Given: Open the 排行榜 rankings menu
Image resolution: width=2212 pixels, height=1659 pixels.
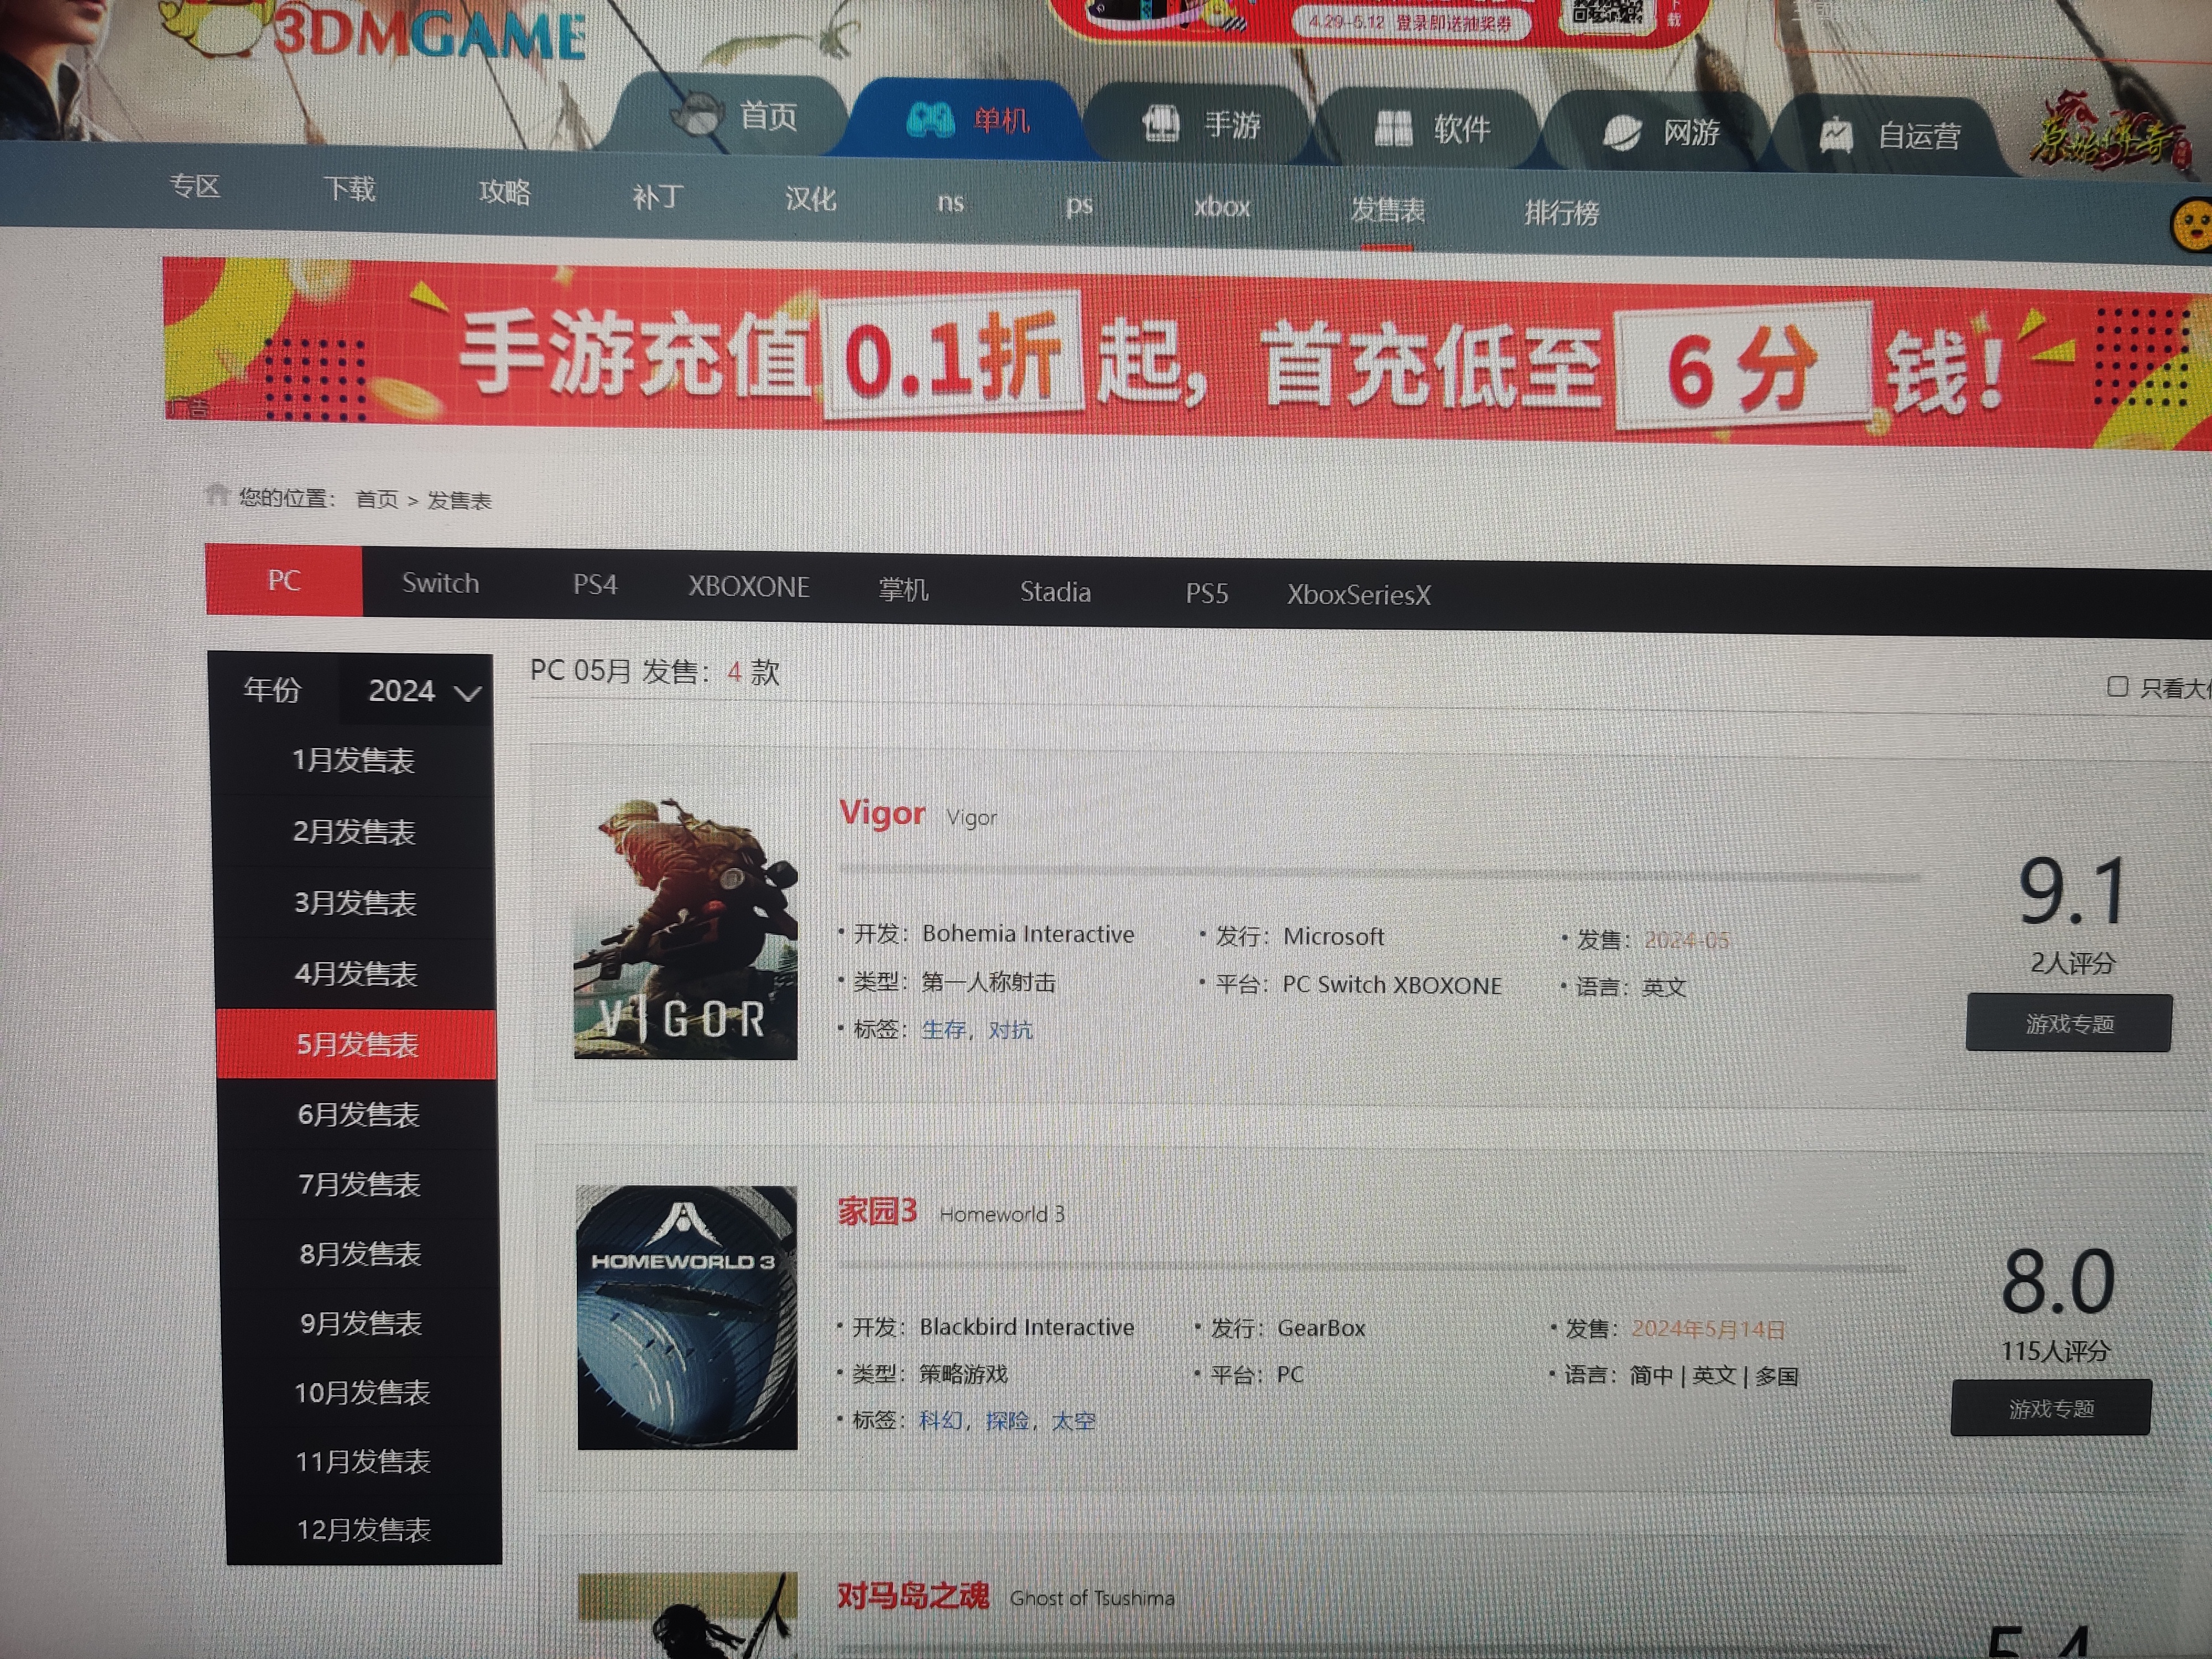Looking at the screenshot, I should tap(1561, 213).
